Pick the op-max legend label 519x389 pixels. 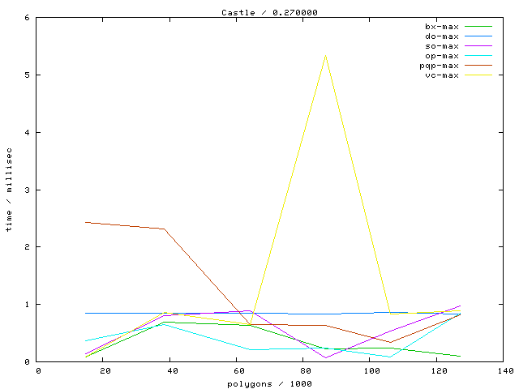point(442,56)
